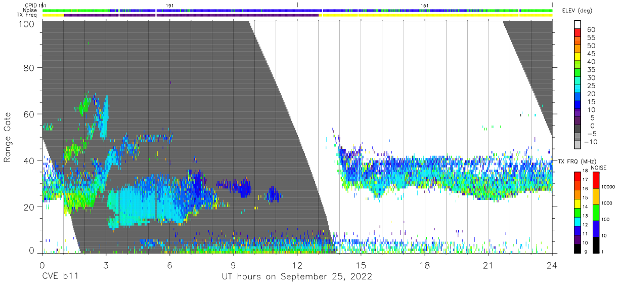Select the white top segment of ELEV colorbar
The height and width of the screenshot is (287, 621).
point(578,25)
